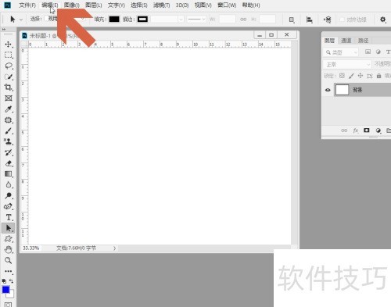The width and height of the screenshot is (391, 307).
Task: Open path operations in options bar
Action: [x=292, y=20]
